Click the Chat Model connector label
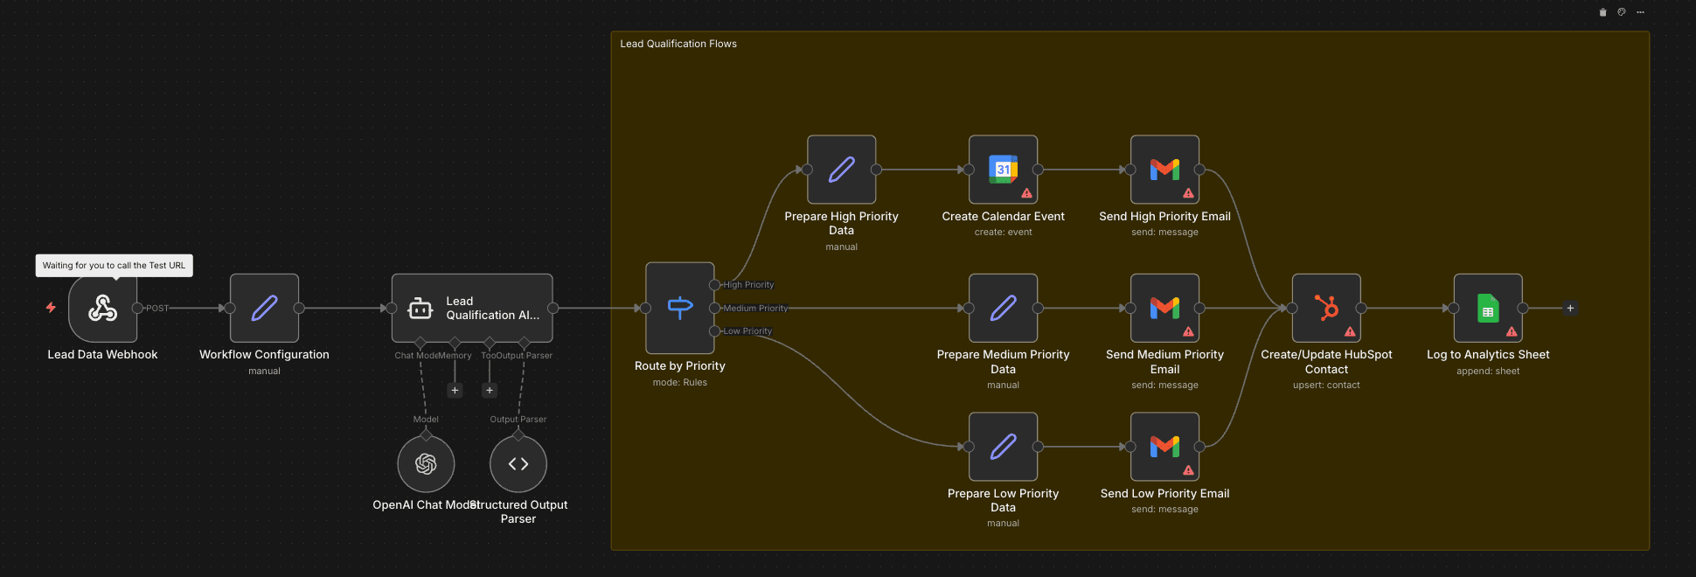This screenshot has height=577, width=1696. (416, 355)
